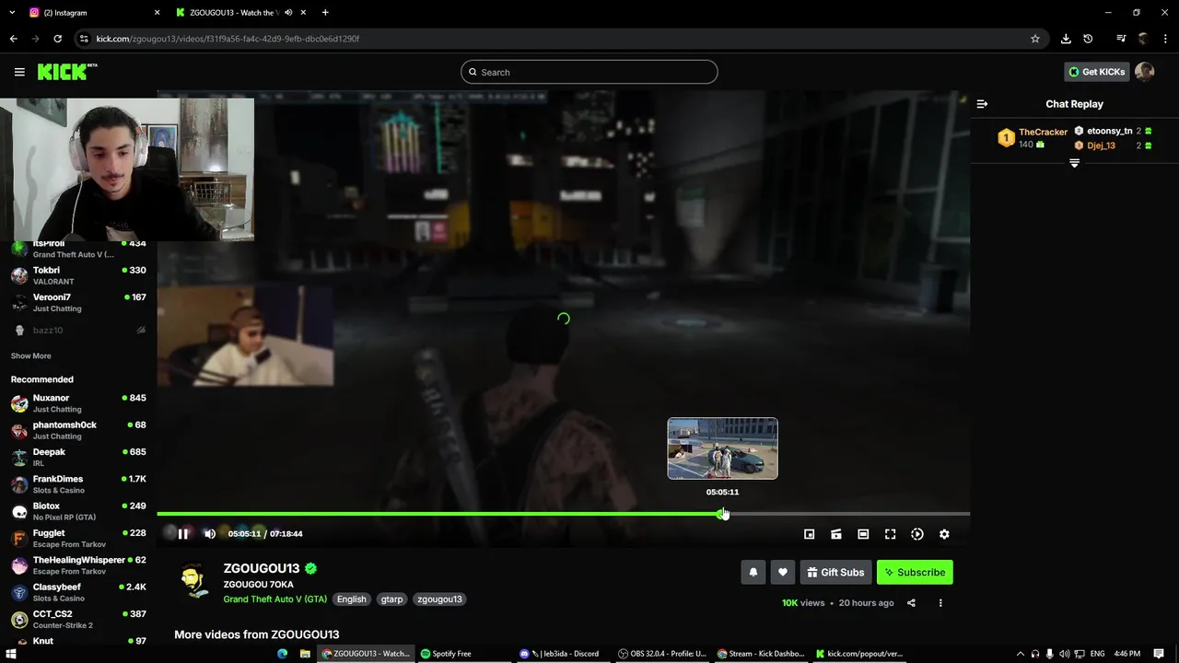Enable picture-in-picture mode
Viewport: 1179px width, 663px height.
pos(809,534)
